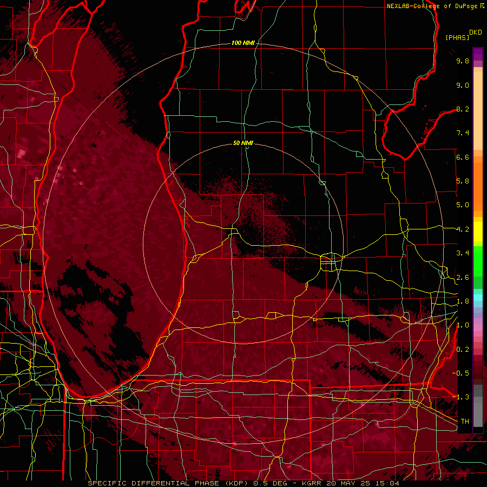Click the -0.5 scale value
487x487 pixels.
[x=461, y=373]
